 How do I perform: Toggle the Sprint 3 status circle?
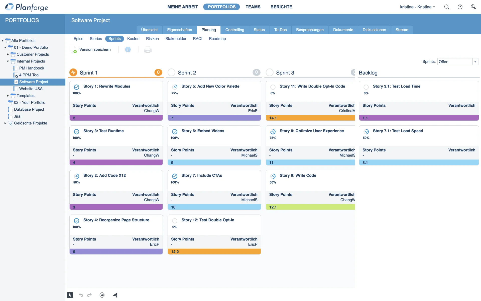pos(270,72)
